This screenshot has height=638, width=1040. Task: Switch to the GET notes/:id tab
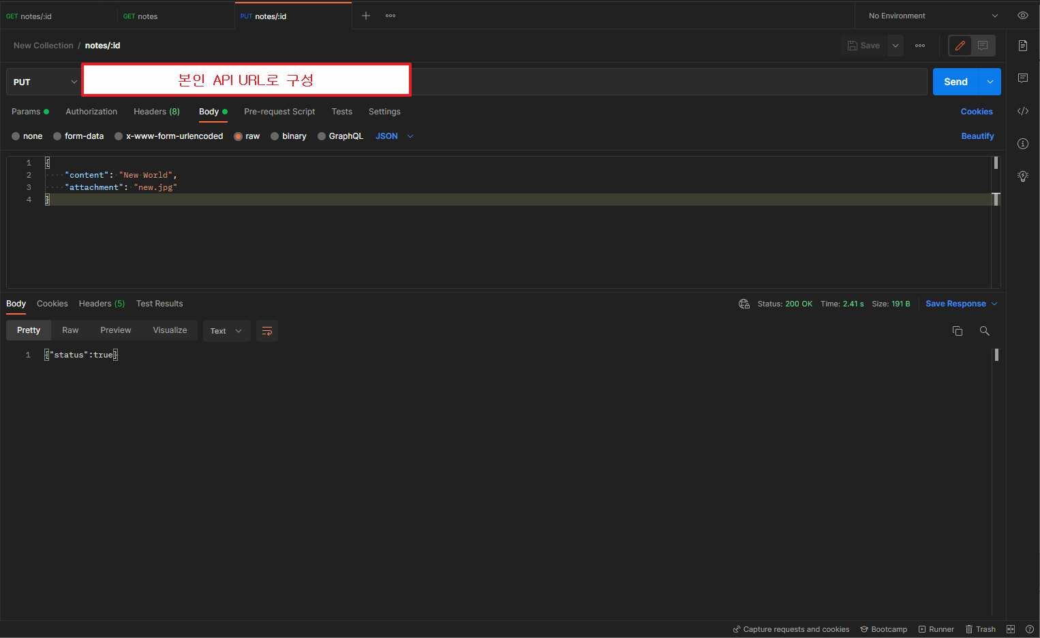[x=59, y=16]
